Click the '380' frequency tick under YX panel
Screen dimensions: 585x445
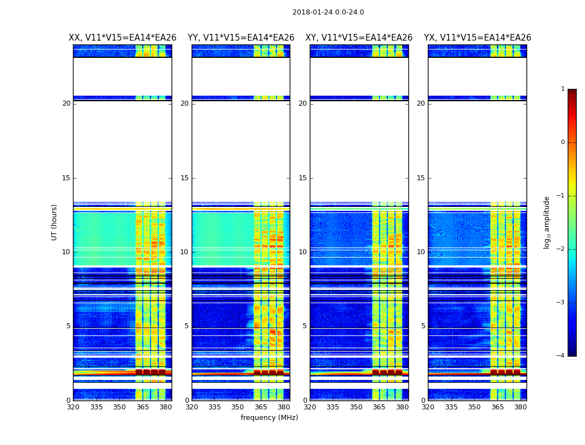click(x=520, y=407)
